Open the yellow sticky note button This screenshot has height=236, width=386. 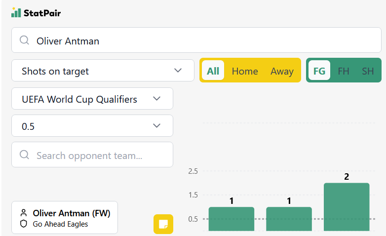pos(163,224)
